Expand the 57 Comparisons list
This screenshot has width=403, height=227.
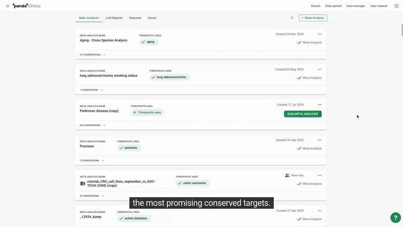[x=93, y=54]
